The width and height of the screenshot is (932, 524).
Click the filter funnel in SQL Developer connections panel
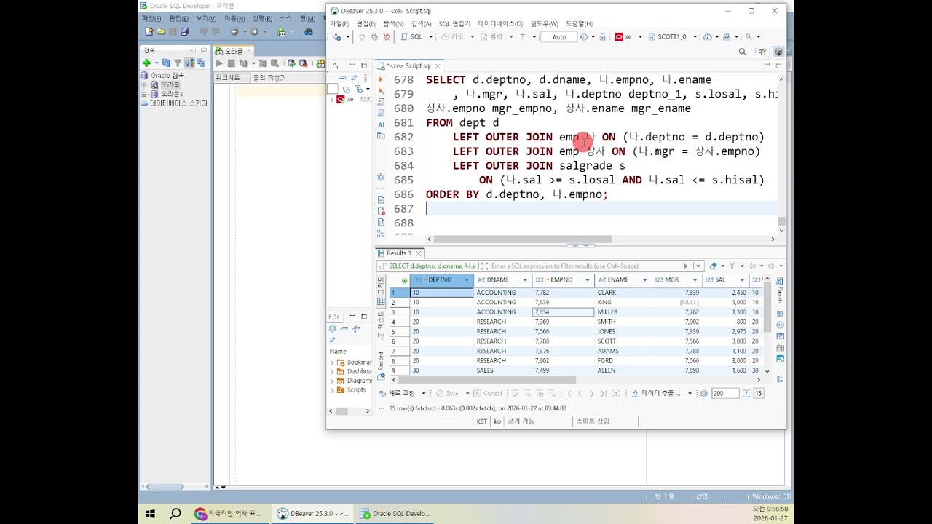click(178, 63)
